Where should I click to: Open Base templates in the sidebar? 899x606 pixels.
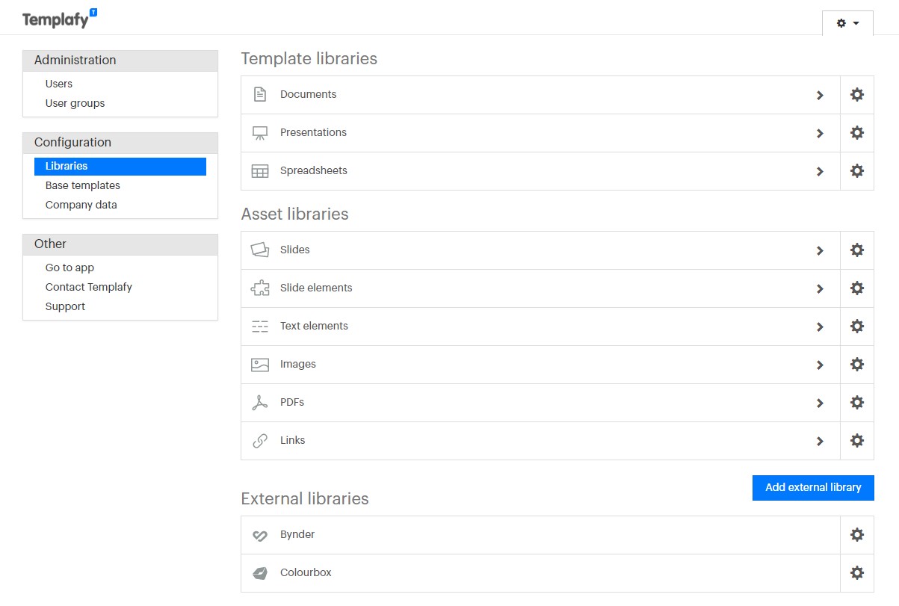coord(83,185)
